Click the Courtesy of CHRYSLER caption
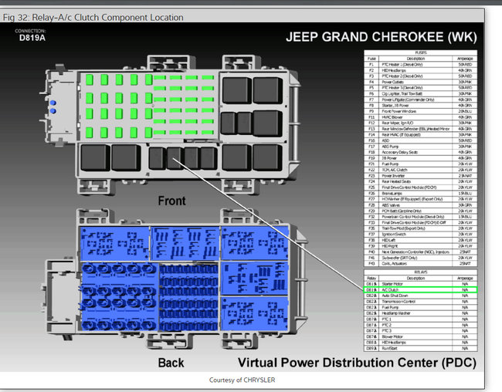This screenshot has height=392, width=502. coord(242,380)
